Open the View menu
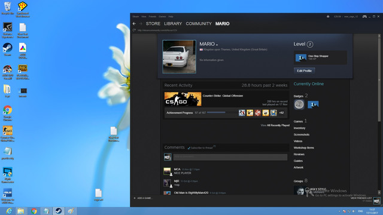The width and height of the screenshot is (383, 215). [144, 17]
